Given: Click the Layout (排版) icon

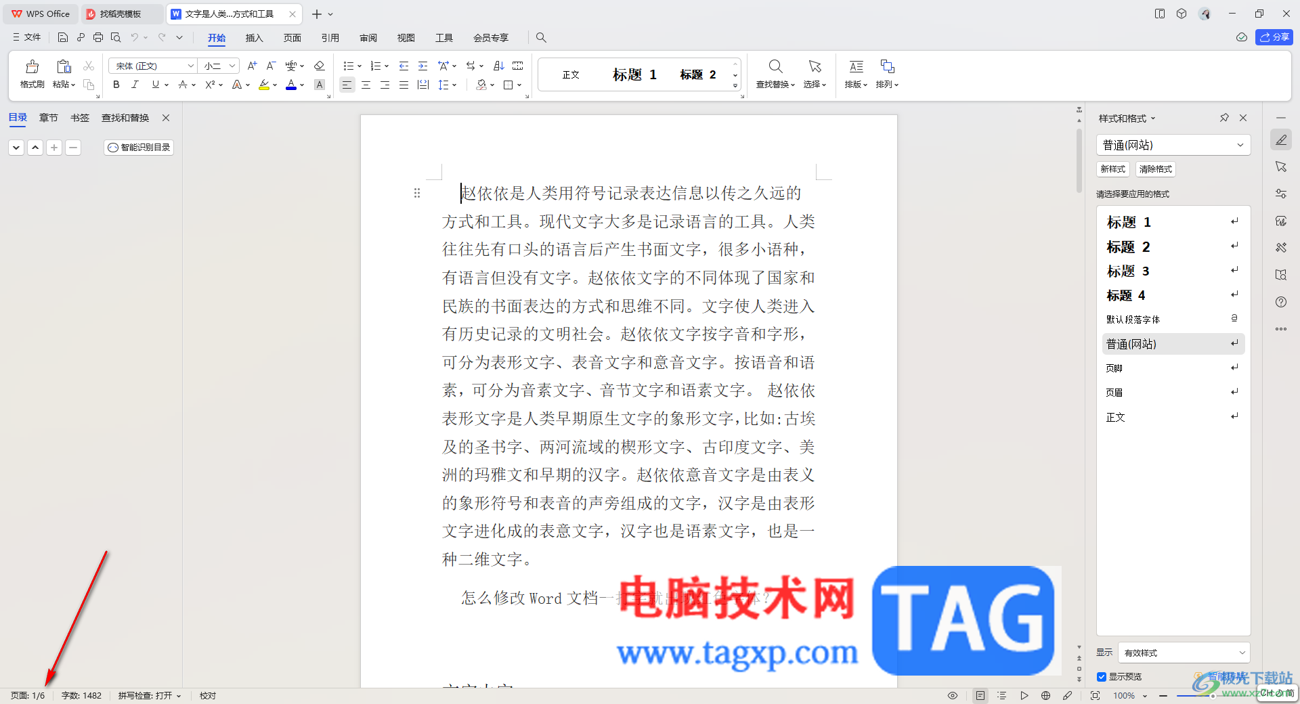Looking at the screenshot, I should pos(857,66).
